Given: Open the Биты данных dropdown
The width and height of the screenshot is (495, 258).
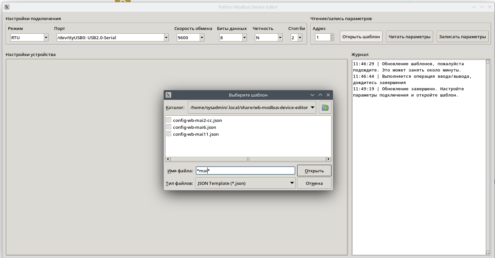Looking at the screenshot, I should [244, 38].
